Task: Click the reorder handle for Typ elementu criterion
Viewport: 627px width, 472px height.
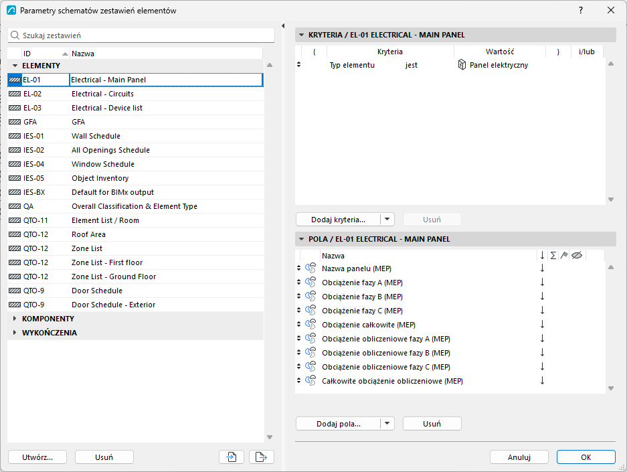Action: tap(298, 64)
